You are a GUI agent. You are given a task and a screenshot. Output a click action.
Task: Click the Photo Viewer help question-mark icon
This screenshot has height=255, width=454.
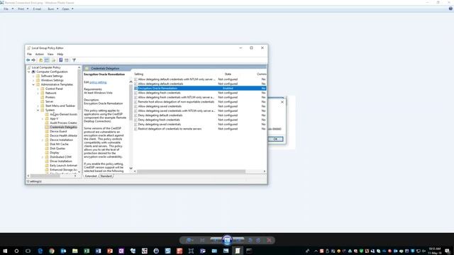tap(450, 8)
